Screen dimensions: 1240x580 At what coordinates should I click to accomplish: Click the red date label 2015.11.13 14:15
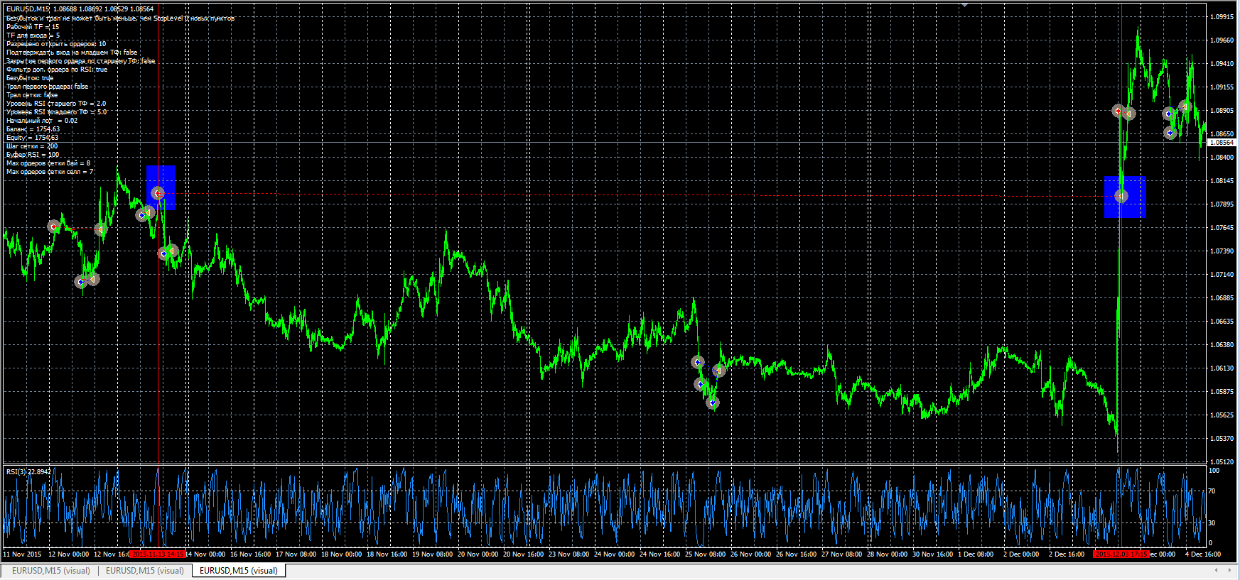point(158,554)
